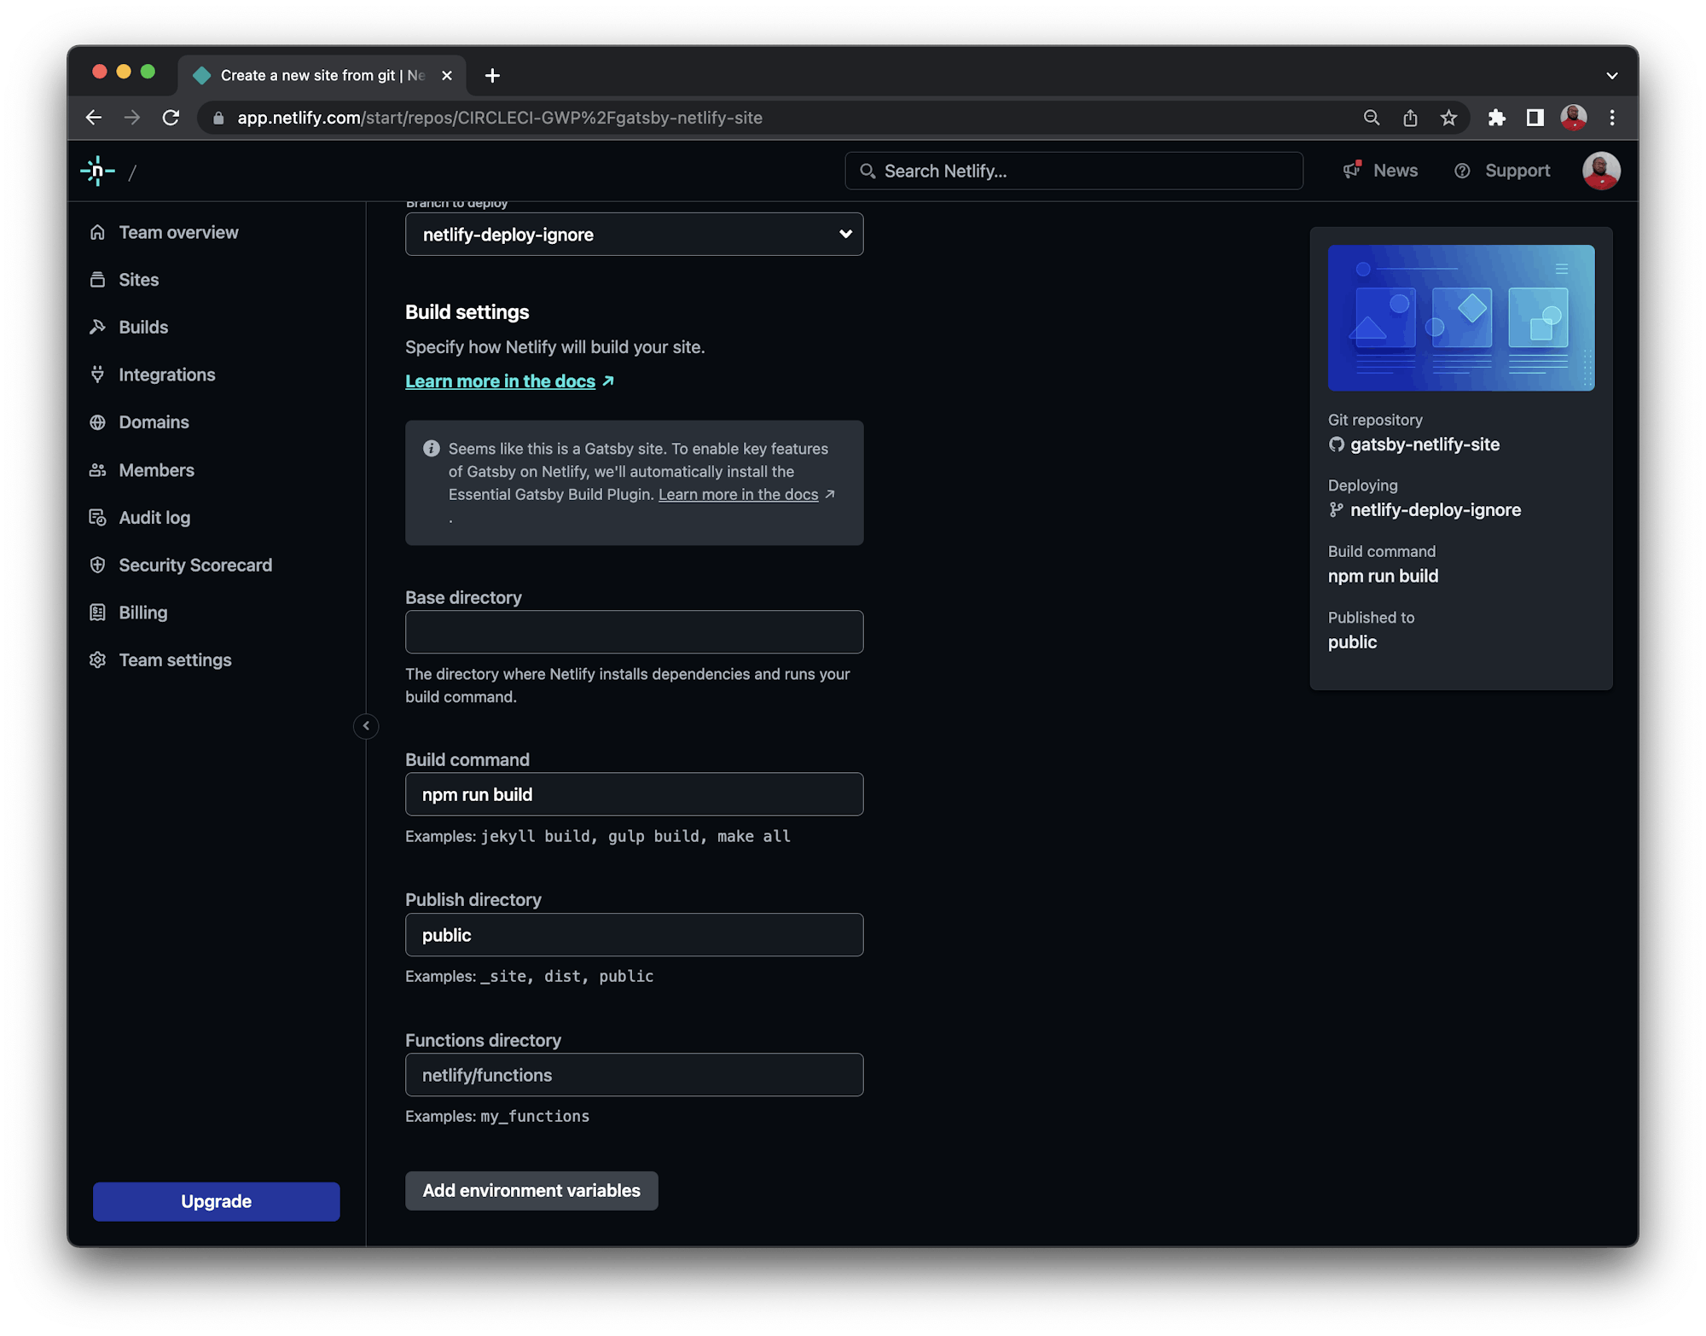The width and height of the screenshot is (1706, 1336).
Task: Open Builds via the hammer icon
Action: [x=99, y=327]
